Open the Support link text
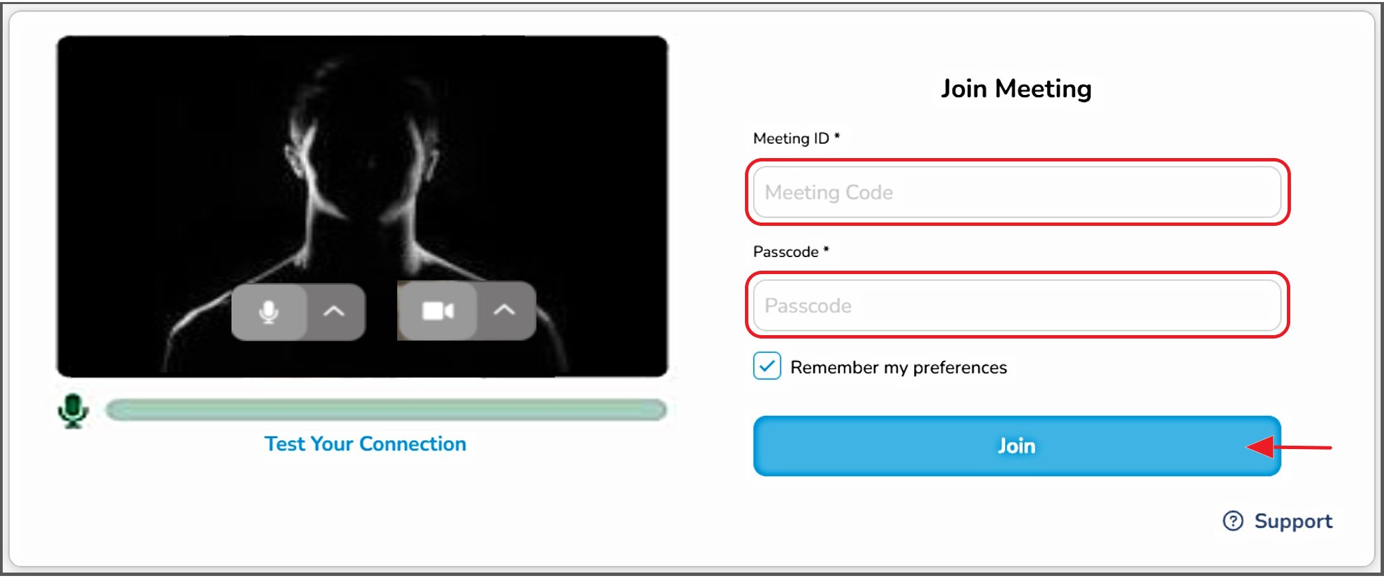This screenshot has width=1384, height=578. pos(1293,521)
